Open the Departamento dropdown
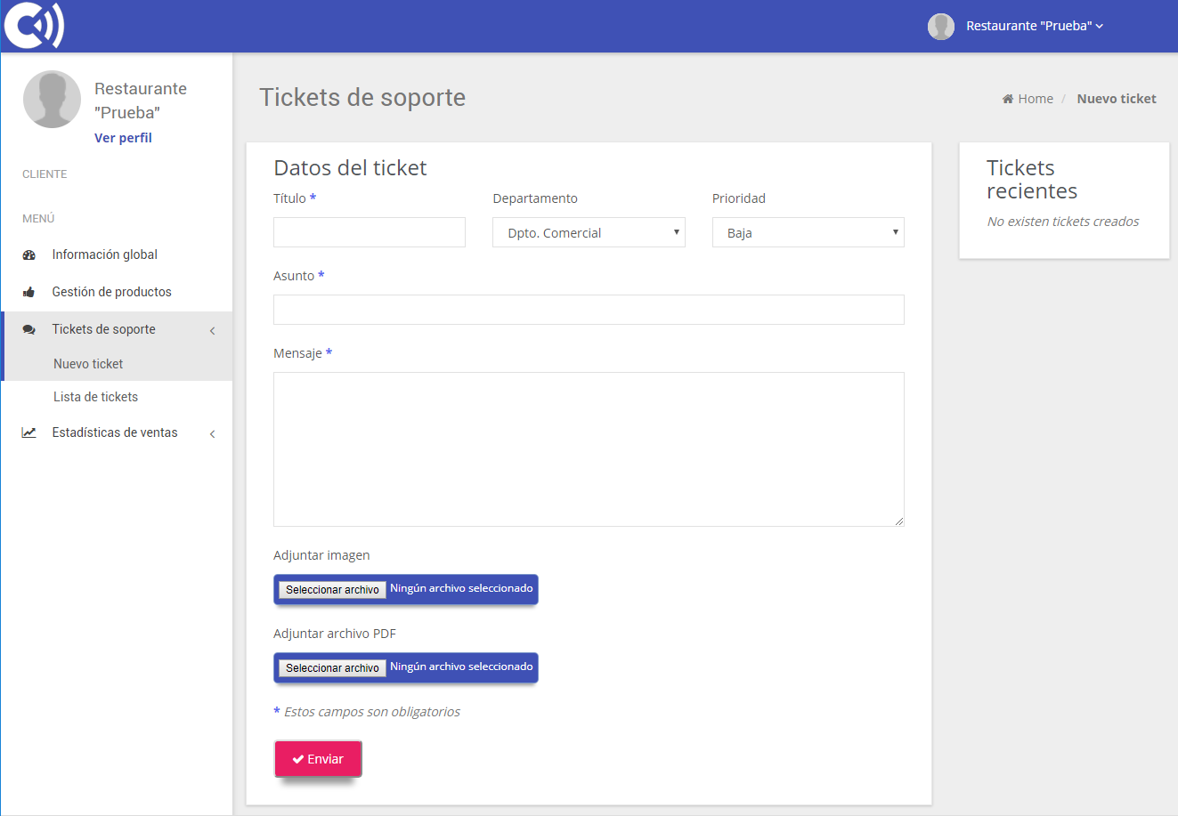The width and height of the screenshot is (1178, 816). click(588, 231)
